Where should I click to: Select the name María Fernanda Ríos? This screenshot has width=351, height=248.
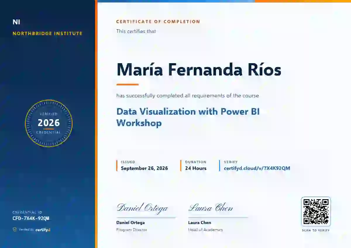pyautogui.click(x=199, y=70)
